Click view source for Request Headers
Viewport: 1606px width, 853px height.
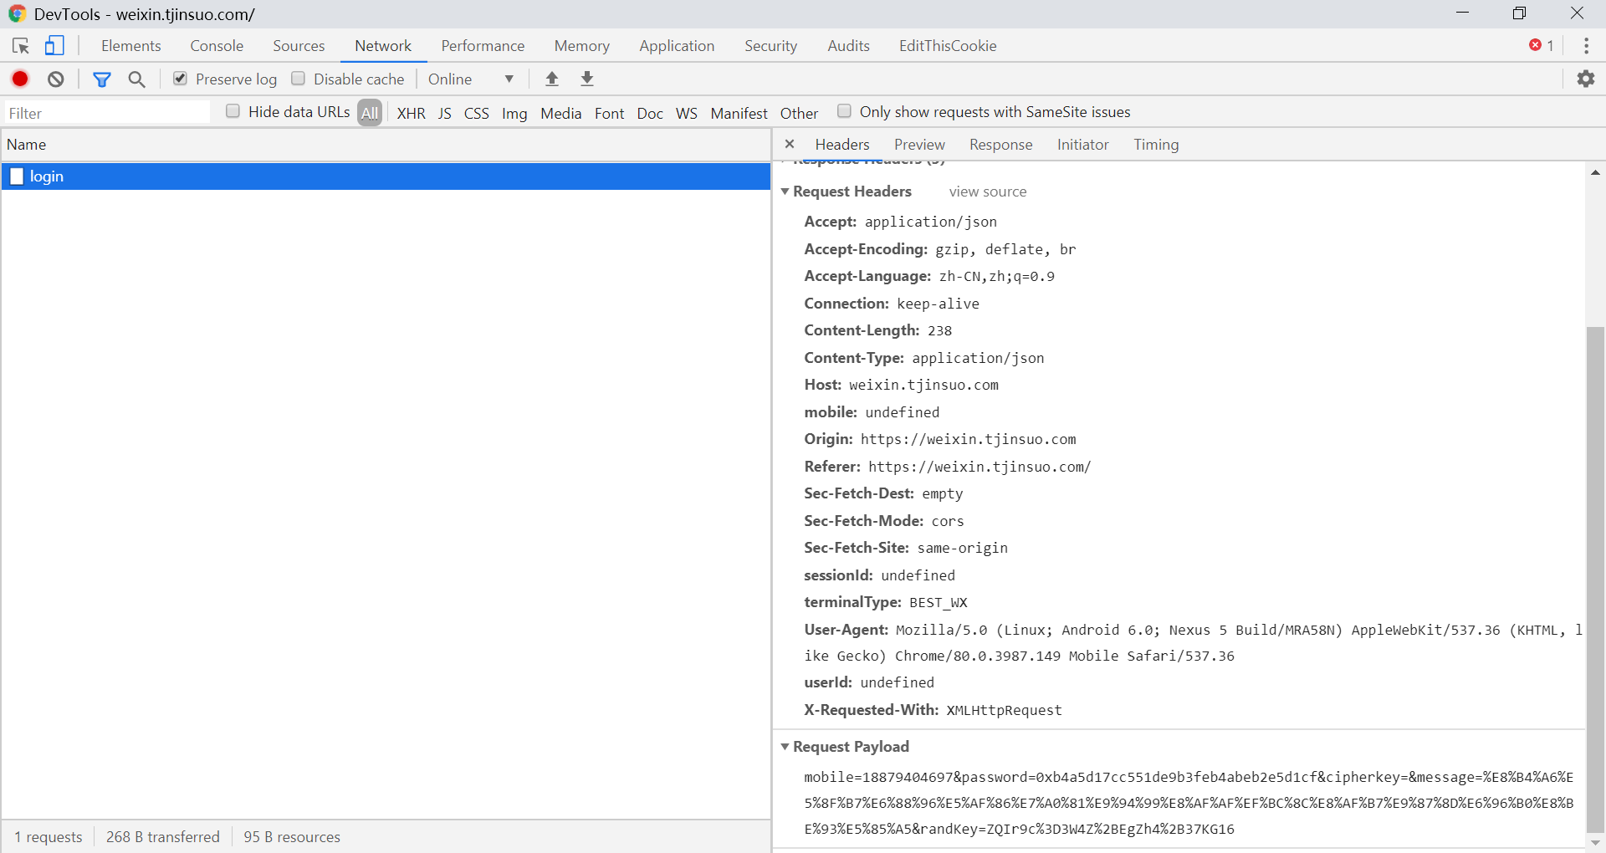[988, 192]
